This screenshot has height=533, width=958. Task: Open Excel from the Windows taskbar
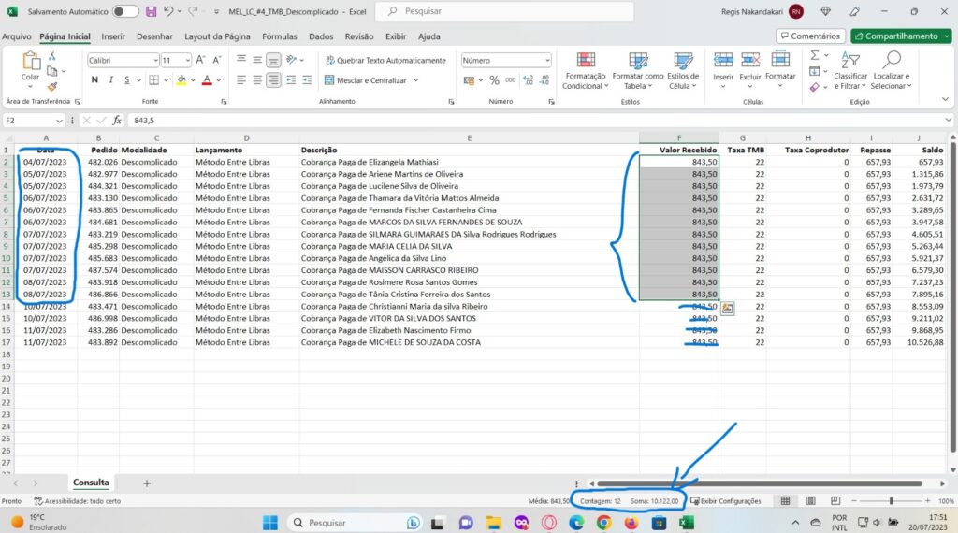686,523
